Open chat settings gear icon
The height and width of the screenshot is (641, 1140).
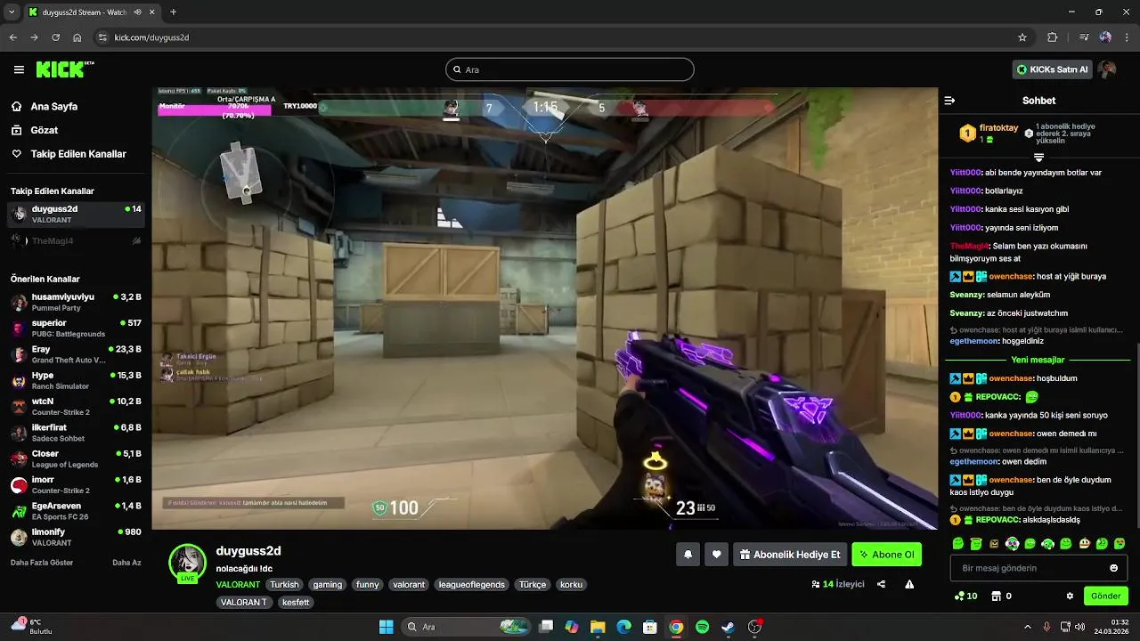[1070, 596]
